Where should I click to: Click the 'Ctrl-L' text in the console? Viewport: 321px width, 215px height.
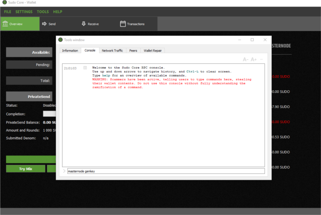(192, 72)
